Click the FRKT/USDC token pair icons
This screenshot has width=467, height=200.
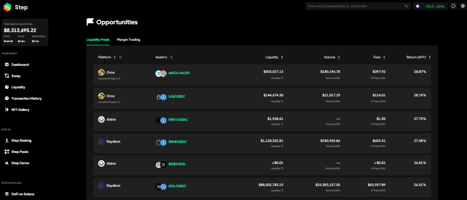161,121
